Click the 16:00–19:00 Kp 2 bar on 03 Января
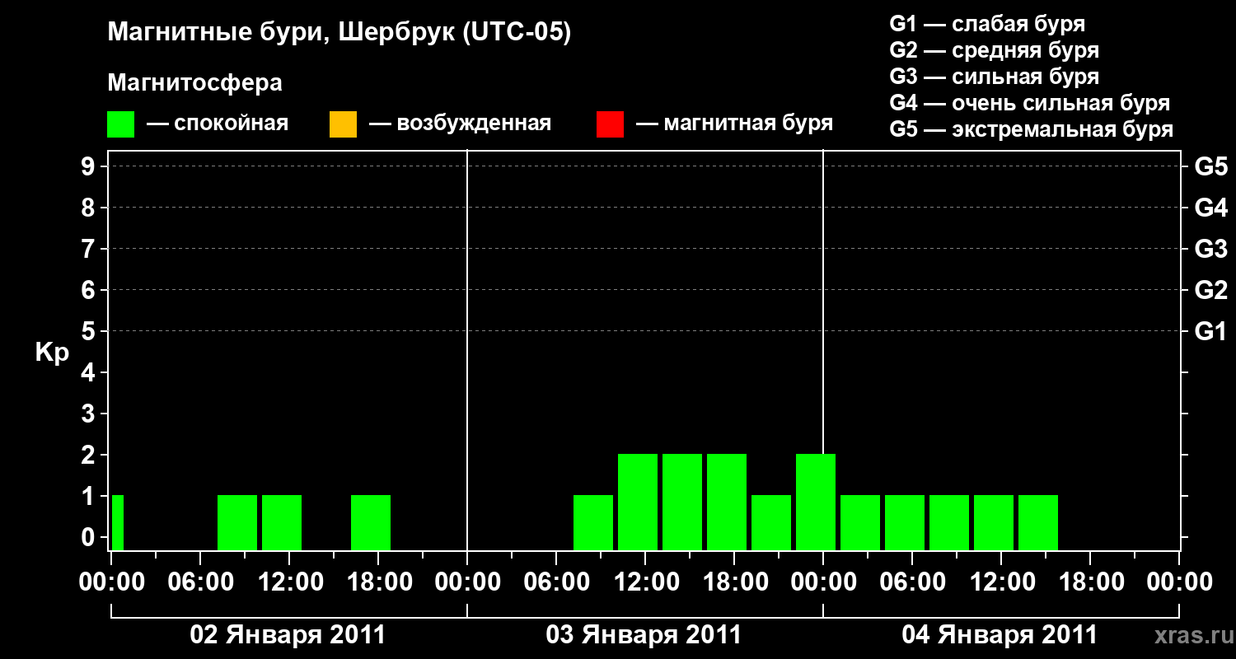Screen dimensions: 1236x659 pos(727,502)
